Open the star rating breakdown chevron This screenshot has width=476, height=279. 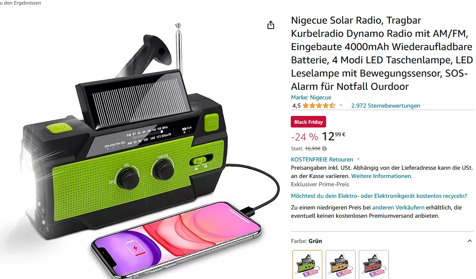(x=341, y=105)
